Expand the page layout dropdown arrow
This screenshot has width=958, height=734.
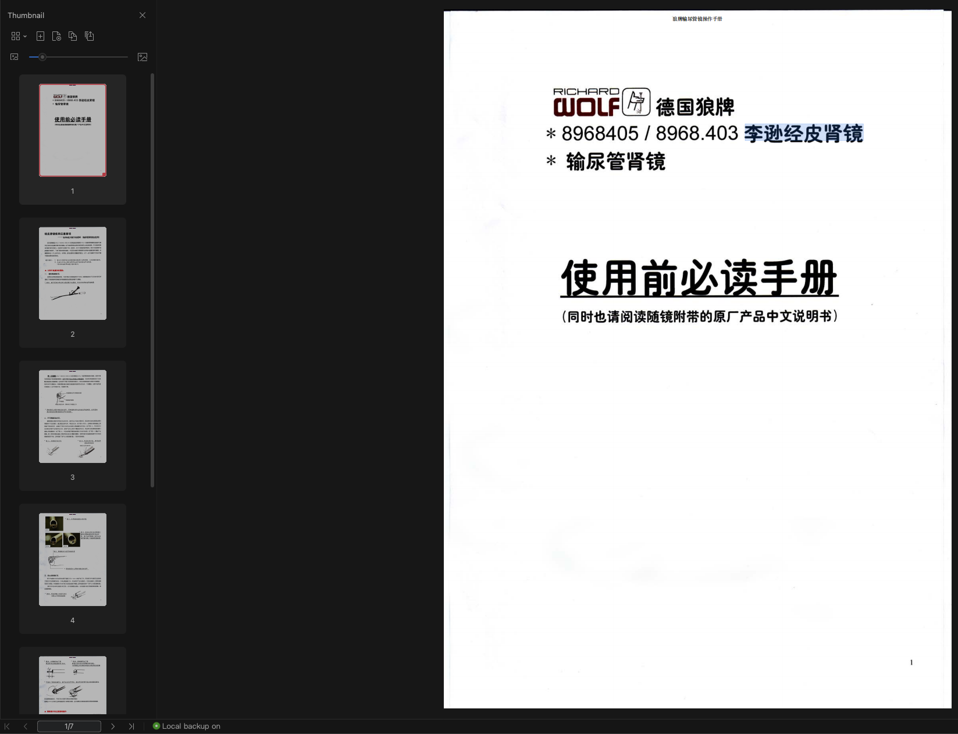pyautogui.click(x=25, y=35)
